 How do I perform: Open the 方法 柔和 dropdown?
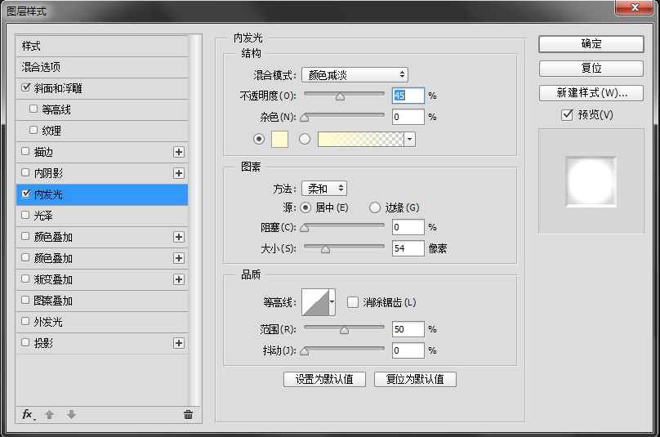[324, 189]
